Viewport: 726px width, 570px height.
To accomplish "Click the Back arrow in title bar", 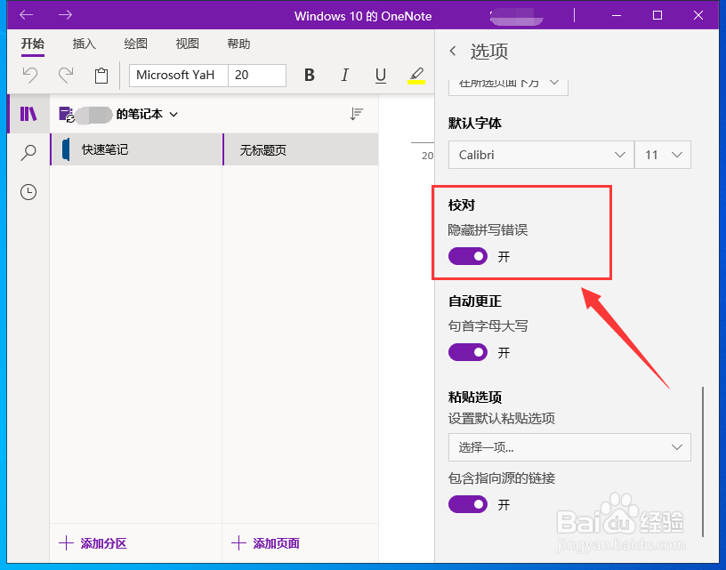I will [27, 15].
